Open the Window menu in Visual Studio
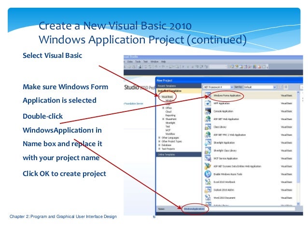The image size is (308, 231). [154, 62]
